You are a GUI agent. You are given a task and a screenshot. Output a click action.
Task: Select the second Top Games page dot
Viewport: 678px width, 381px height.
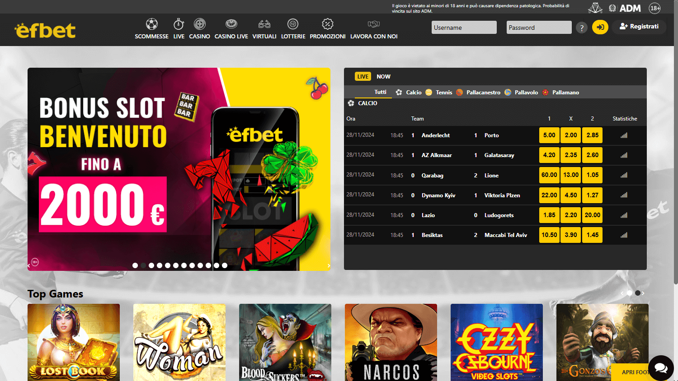click(638, 293)
